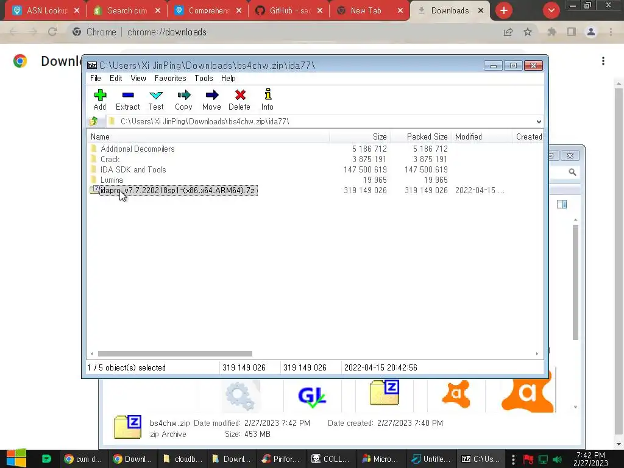Open the tab search dropdown arrow
The image size is (624, 468).
point(551,11)
